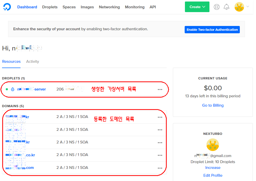Viewport: 256px width, 181px height.
Task: Click the NEXTURBO profile avatar image
Action: [x=212, y=145]
